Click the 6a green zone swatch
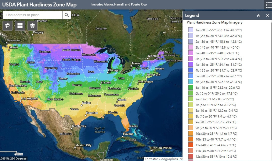This screenshot has height=161, width=272. point(191,87)
